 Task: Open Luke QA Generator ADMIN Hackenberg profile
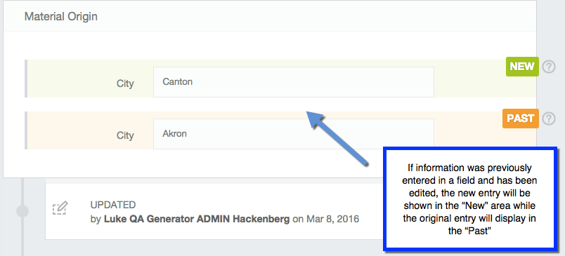click(x=197, y=219)
